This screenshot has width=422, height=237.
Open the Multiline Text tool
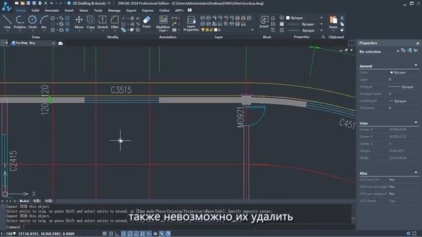[x=163, y=24]
